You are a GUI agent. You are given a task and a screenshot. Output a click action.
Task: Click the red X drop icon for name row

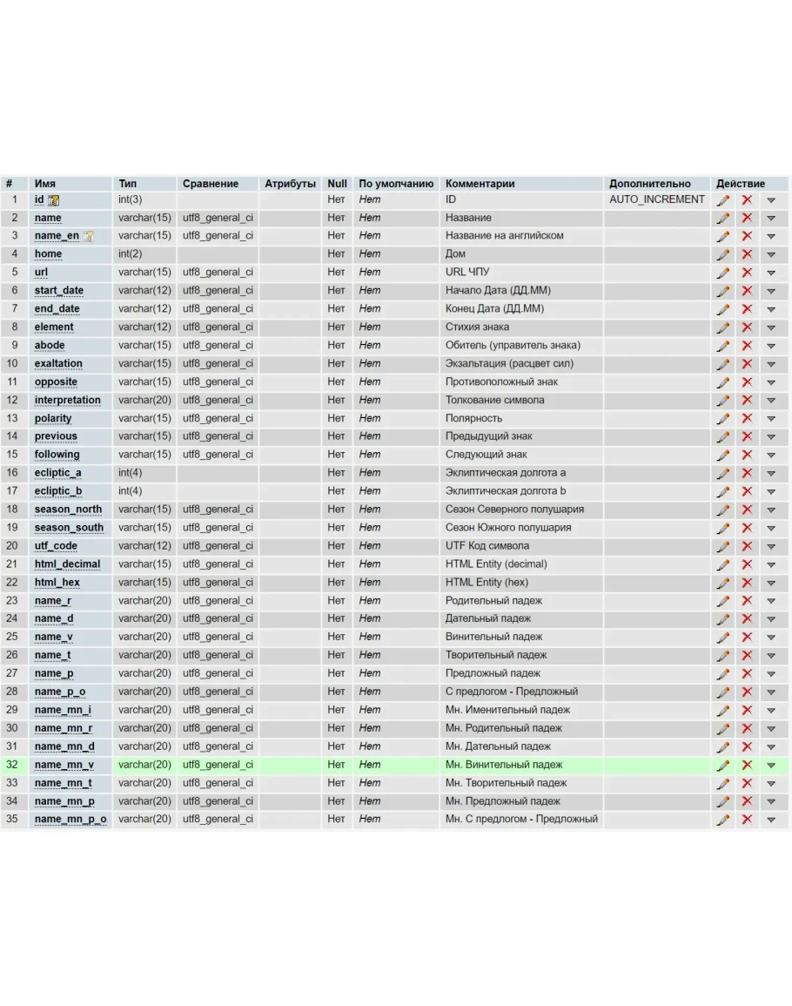[747, 219]
